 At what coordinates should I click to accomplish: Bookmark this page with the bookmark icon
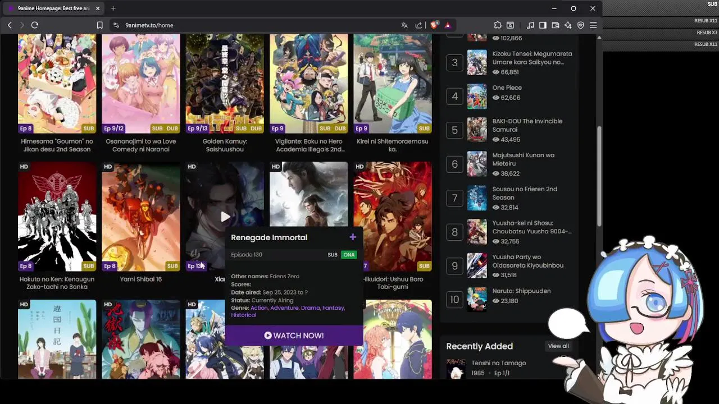tap(99, 25)
